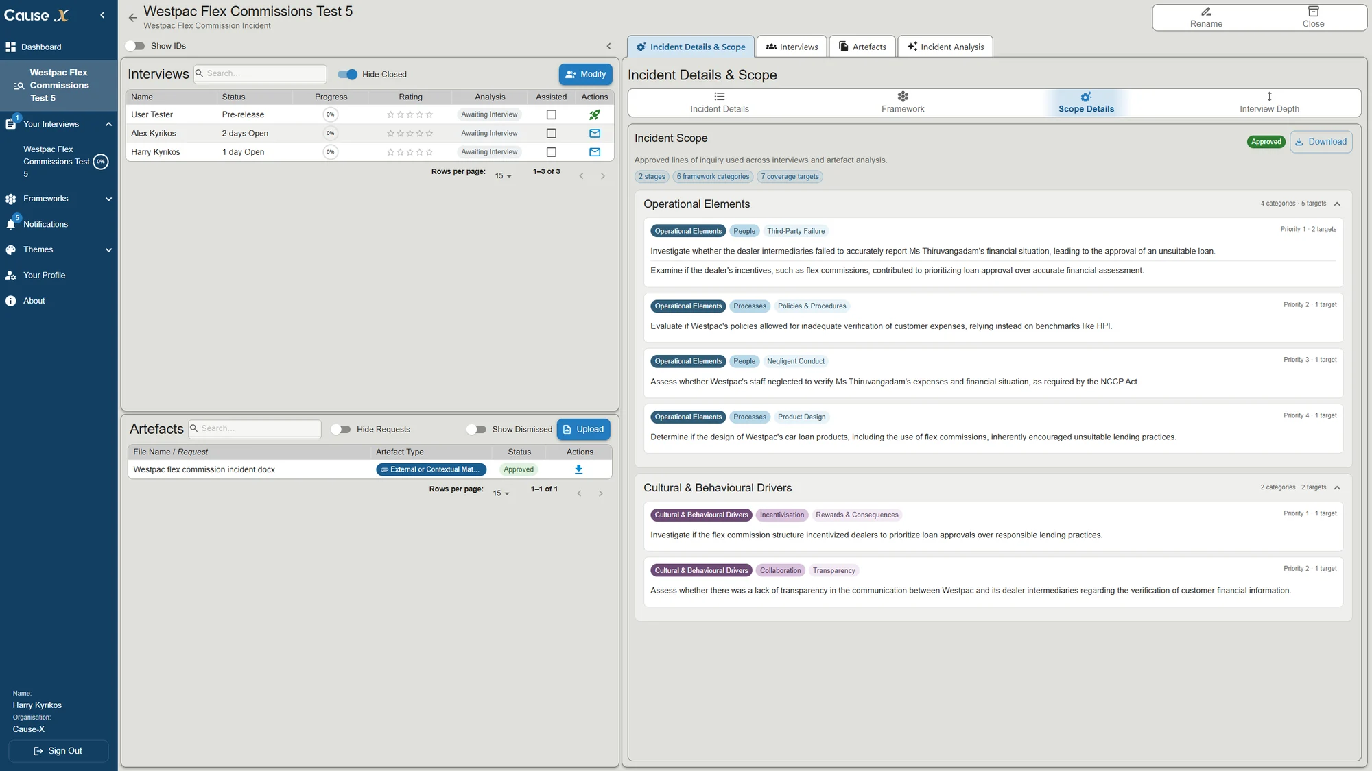Send email to Alex Kyrikos
Viewport: 1372px width, 771px height.
click(595, 133)
